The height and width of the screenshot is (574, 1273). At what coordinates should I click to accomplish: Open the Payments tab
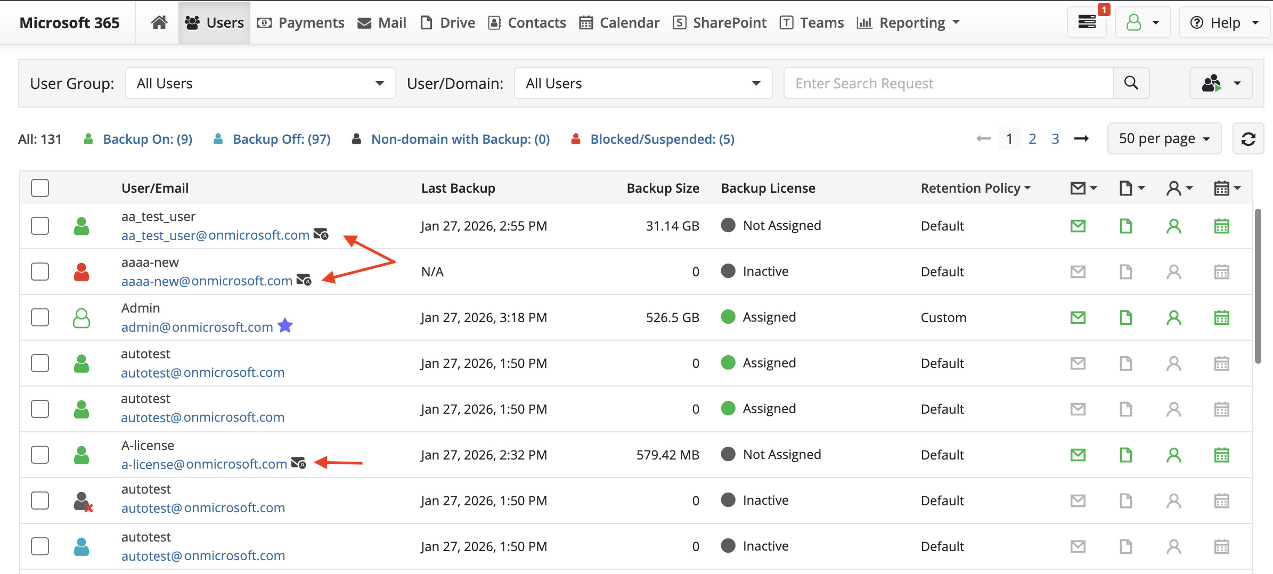[x=301, y=22]
